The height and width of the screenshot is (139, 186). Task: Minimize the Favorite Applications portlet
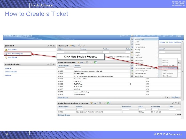[51, 64]
